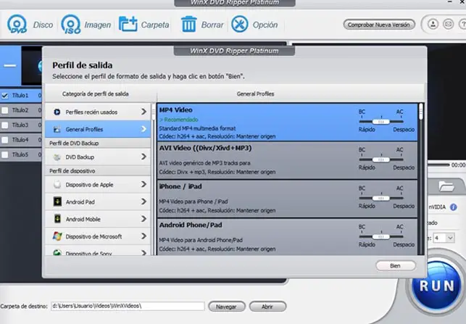This screenshot has height=324, width=466.
Task: Click the Dispositivo de Sony icon
Action: 57,253
